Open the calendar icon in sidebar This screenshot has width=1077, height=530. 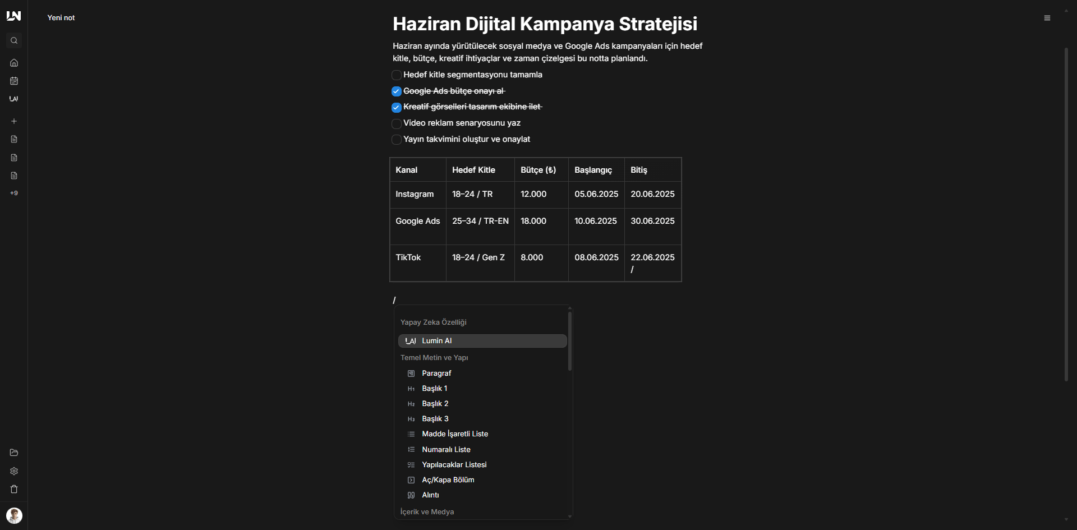pos(14,81)
